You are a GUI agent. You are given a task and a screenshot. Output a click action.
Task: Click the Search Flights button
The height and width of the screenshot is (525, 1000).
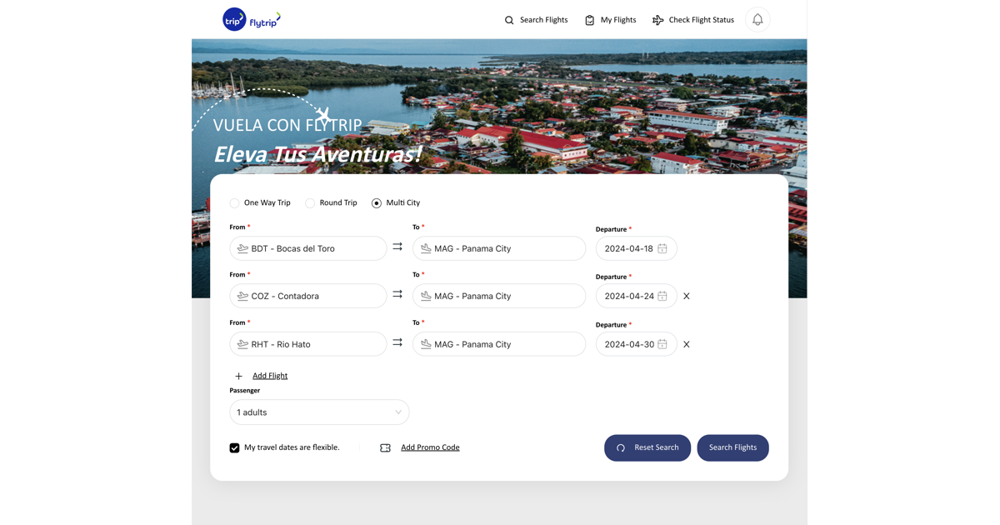(732, 447)
